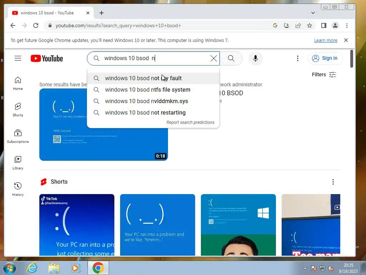Select suggestion 'windows 10 bsod not restarting'
The height and width of the screenshot is (275, 366).
[153, 112]
